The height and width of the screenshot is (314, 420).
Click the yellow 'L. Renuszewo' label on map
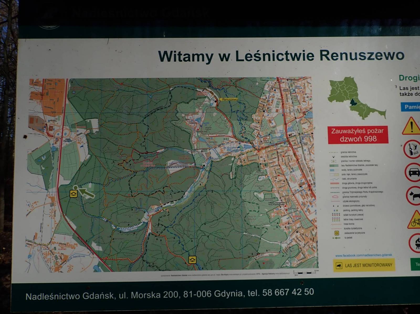click(x=229, y=100)
